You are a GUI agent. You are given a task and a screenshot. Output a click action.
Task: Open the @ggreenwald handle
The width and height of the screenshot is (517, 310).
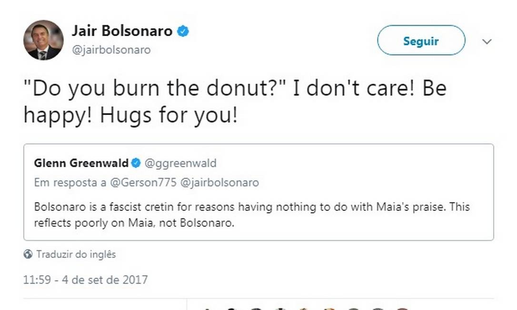click(180, 163)
